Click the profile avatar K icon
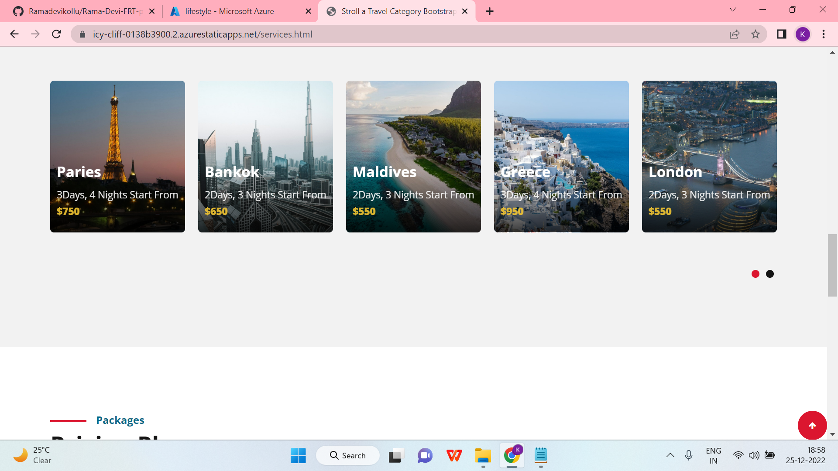The height and width of the screenshot is (471, 838). [803, 34]
